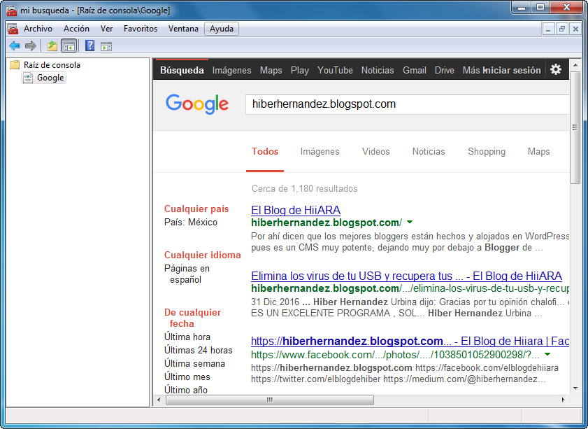Open Drive in the Google bar
Image resolution: width=588 pixels, height=429 pixels.
coord(445,70)
